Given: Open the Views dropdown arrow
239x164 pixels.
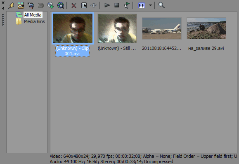Looking at the screenshot, I should [x=150, y=5].
